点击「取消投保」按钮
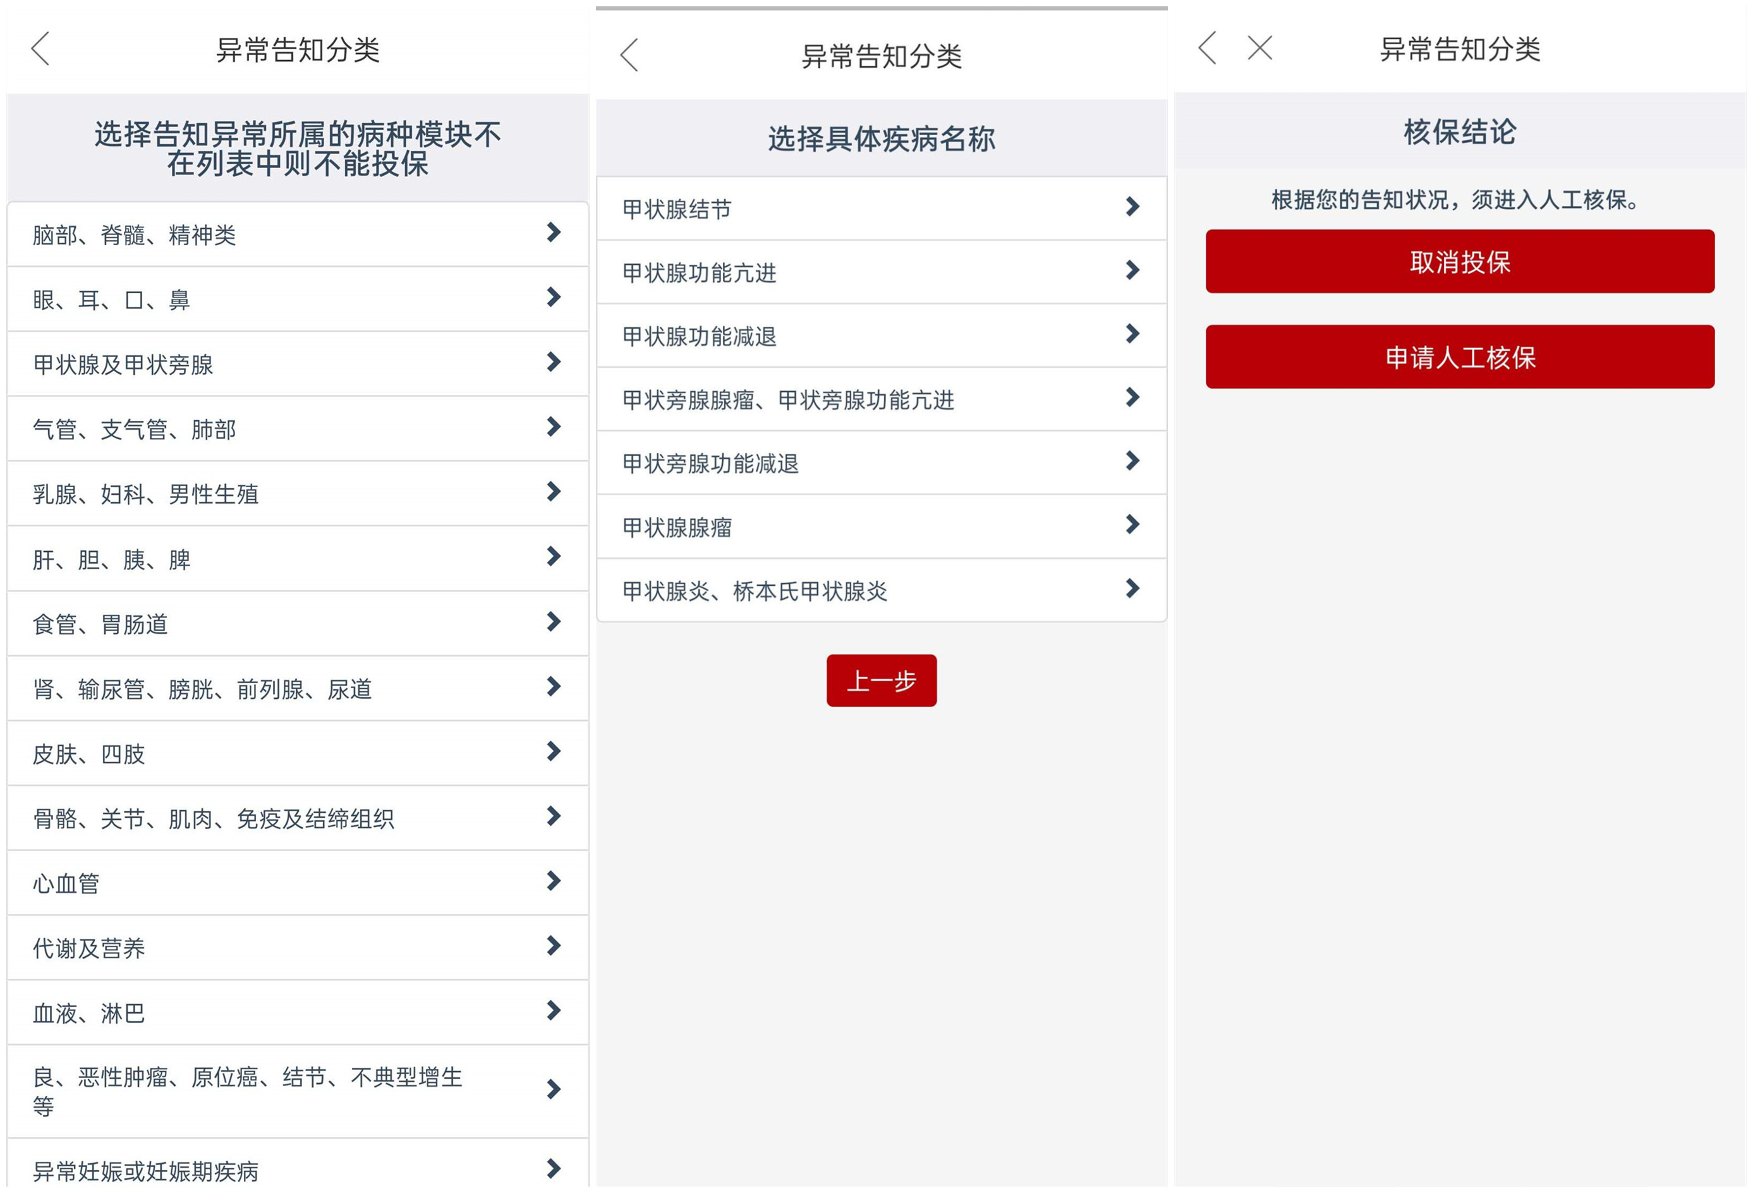 pyautogui.click(x=1460, y=262)
